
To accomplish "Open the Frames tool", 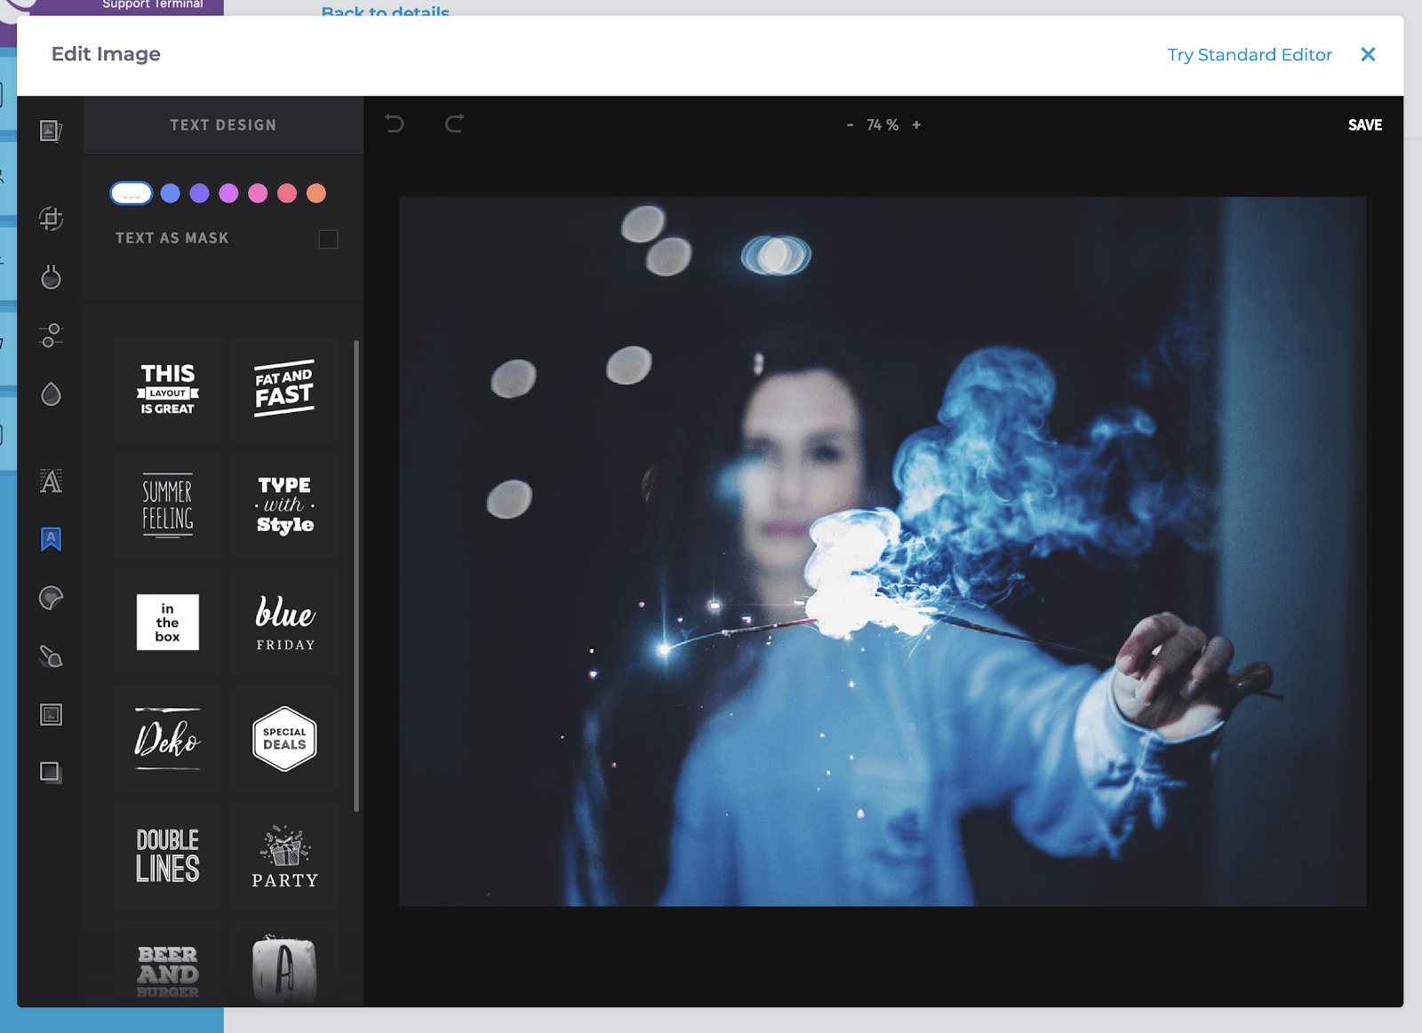I will 51,714.
